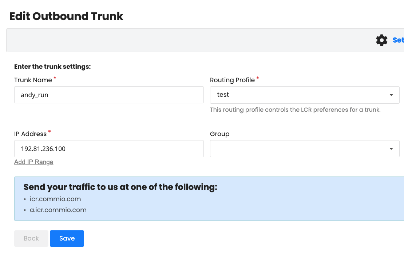Click the Group dropdown caret arrow
This screenshot has width=404, height=262.
click(391, 149)
